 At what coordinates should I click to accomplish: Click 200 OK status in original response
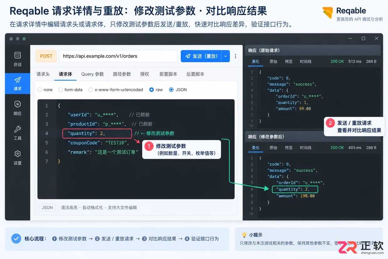pyautogui.click(x=337, y=62)
